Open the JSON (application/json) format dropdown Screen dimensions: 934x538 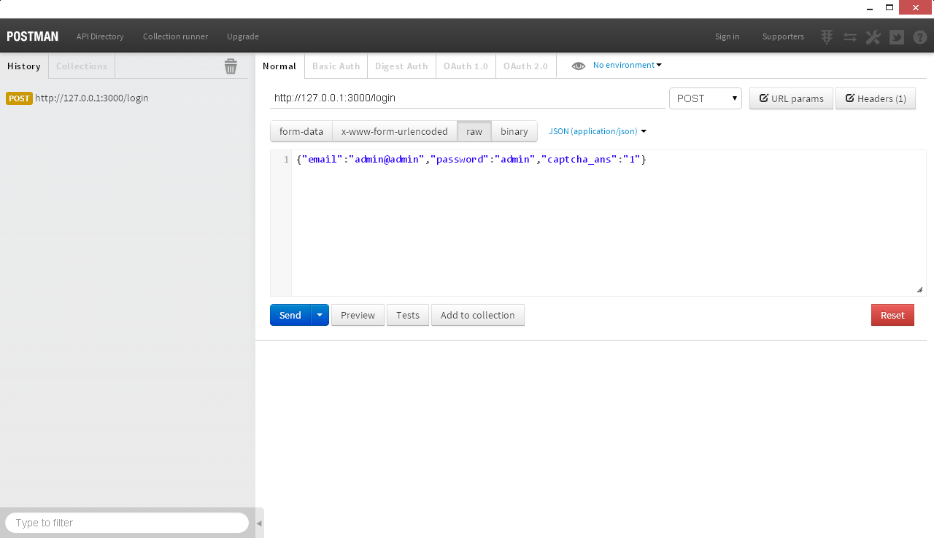598,131
